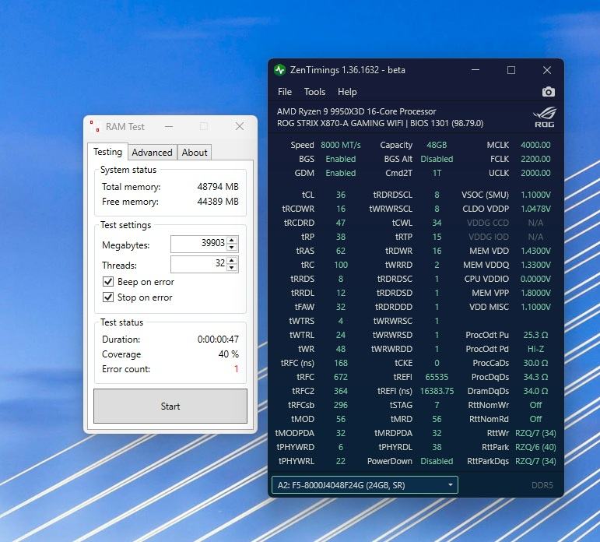Click the Total memory value 48794 MB
Screen dimensions: 600x542
[218, 187]
